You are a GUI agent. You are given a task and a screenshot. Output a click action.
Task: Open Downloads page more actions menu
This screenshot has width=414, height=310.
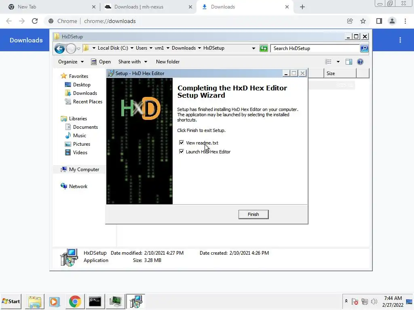click(x=400, y=40)
